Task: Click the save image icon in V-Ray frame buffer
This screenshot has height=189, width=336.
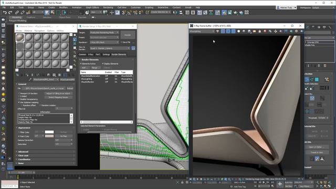Action: click(249, 31)
